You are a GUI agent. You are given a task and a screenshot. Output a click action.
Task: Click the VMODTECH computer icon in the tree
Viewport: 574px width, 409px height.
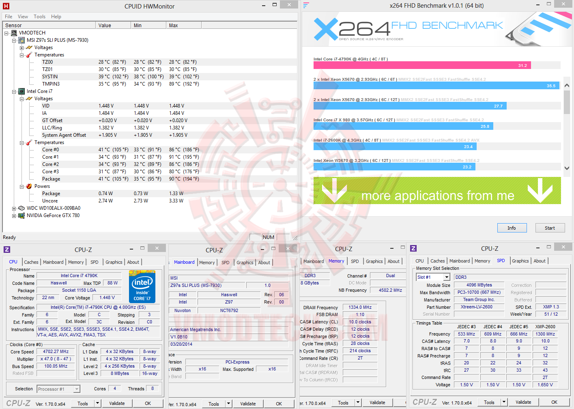(14, 33)
